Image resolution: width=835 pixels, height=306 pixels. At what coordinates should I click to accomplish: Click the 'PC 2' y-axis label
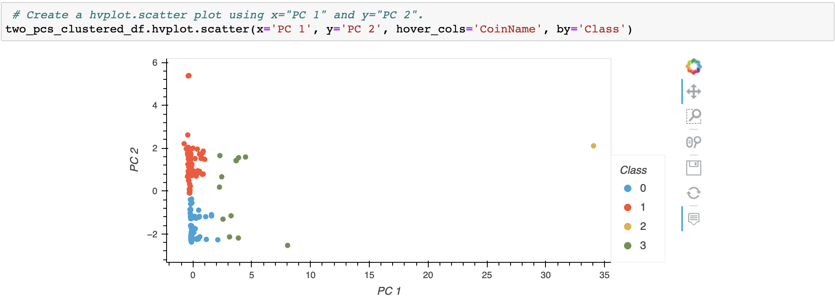pos(134,159)
